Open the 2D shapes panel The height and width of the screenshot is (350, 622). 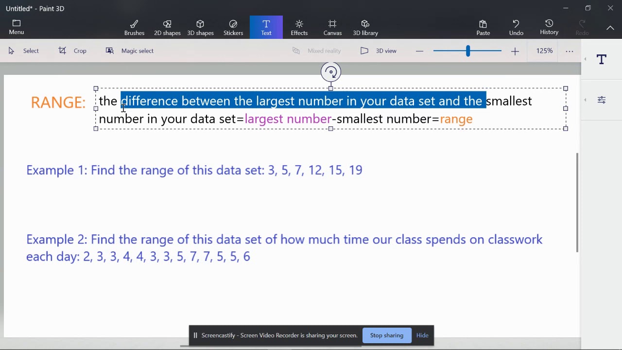pos(167,28)
